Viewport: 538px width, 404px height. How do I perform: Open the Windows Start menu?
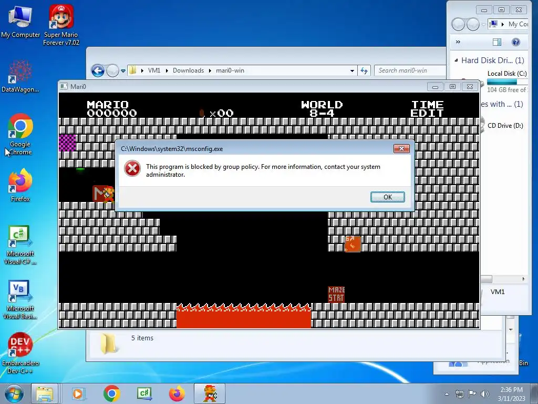point(14,393)
